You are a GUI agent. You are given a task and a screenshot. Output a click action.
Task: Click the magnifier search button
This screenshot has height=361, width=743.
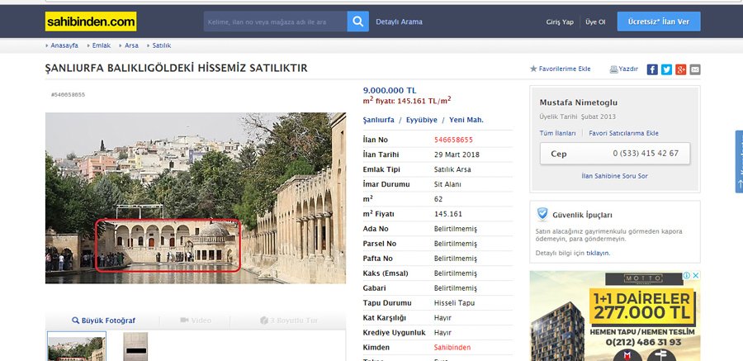(x=357, y=21)
